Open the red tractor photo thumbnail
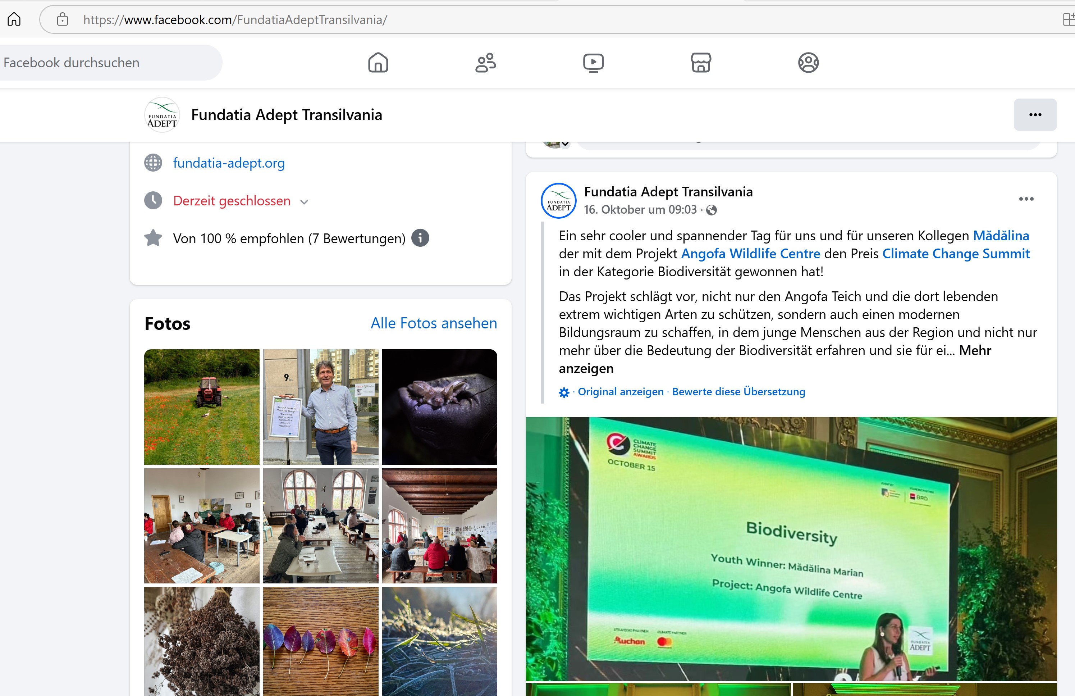The width and height of the screenshot is (1075, 696). [x=201, y=407]
